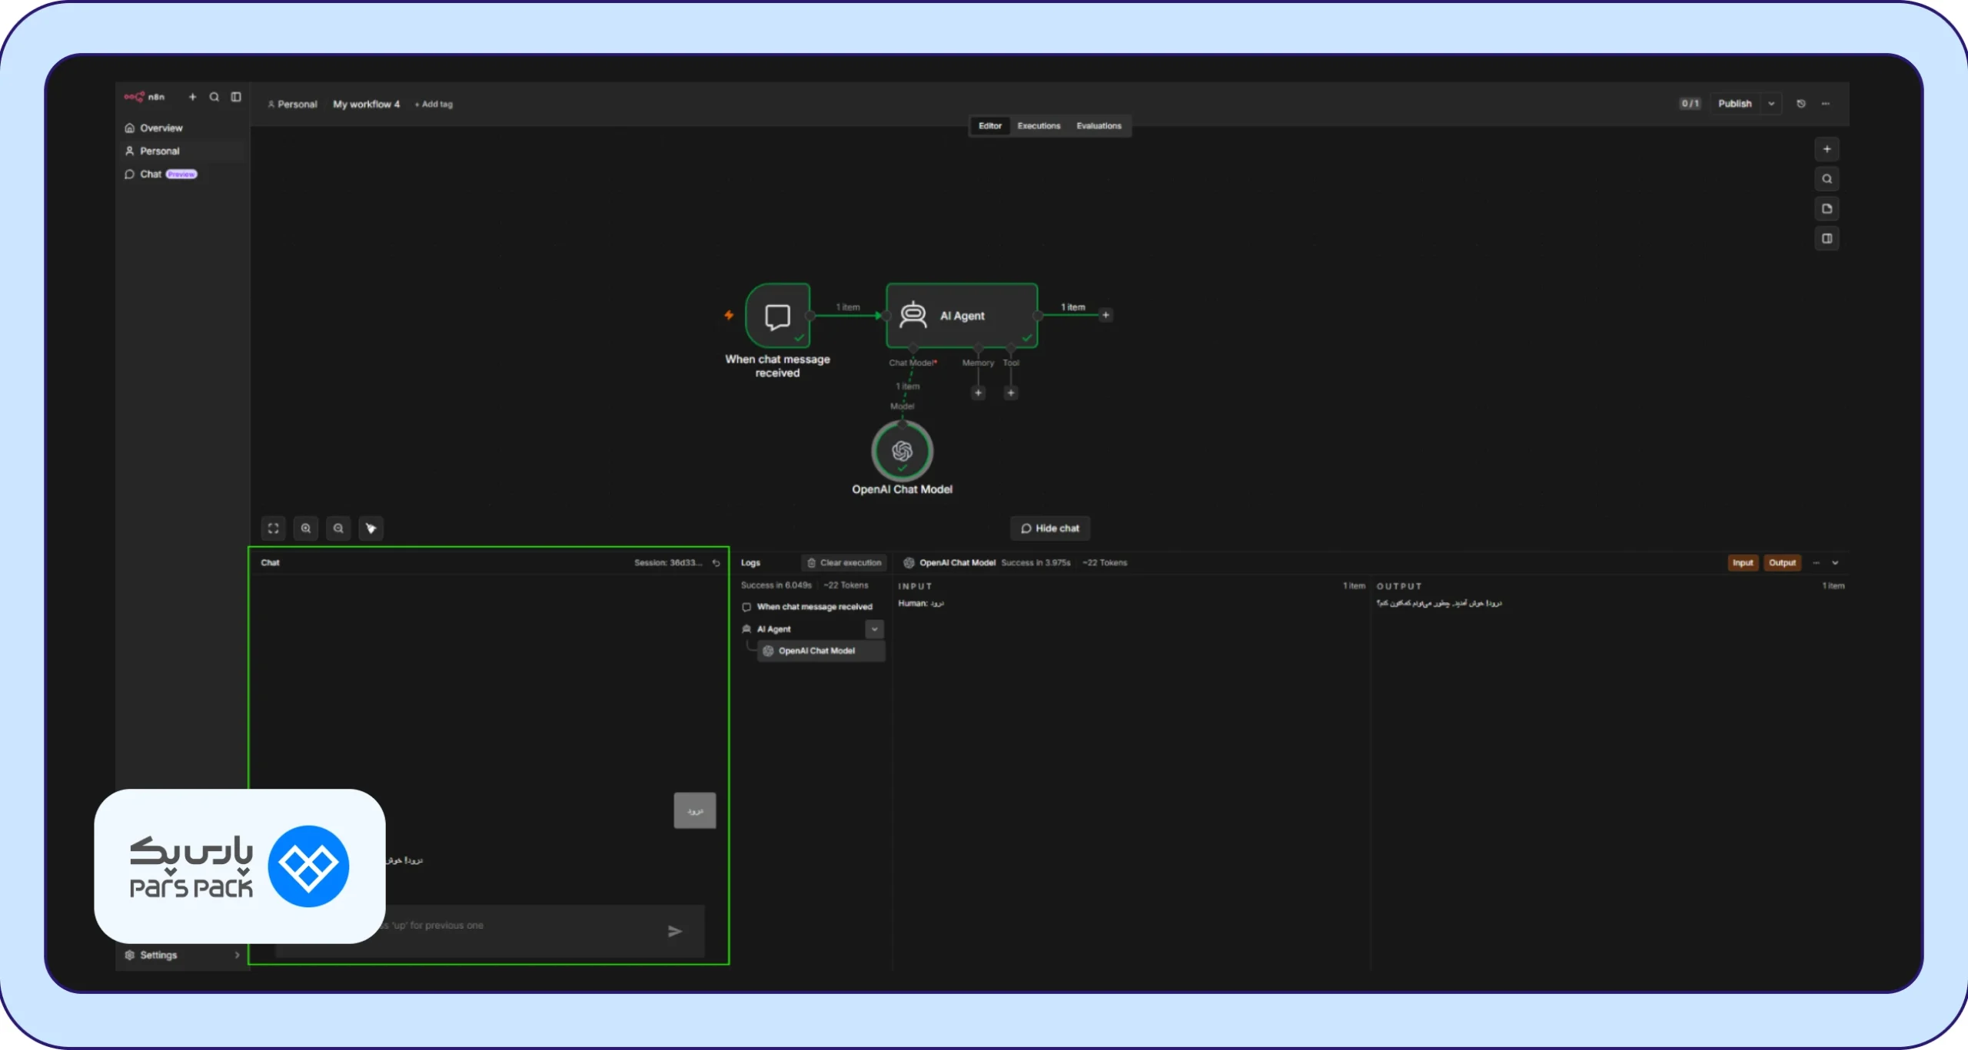Click the Hide chat button
Screen dimensions: 1968x1050
click(x=1049, y=528)
